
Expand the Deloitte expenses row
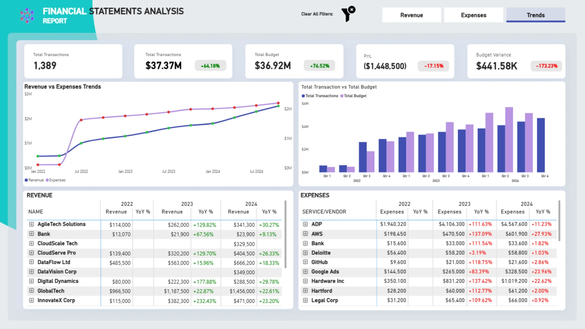tap(305, 253)
